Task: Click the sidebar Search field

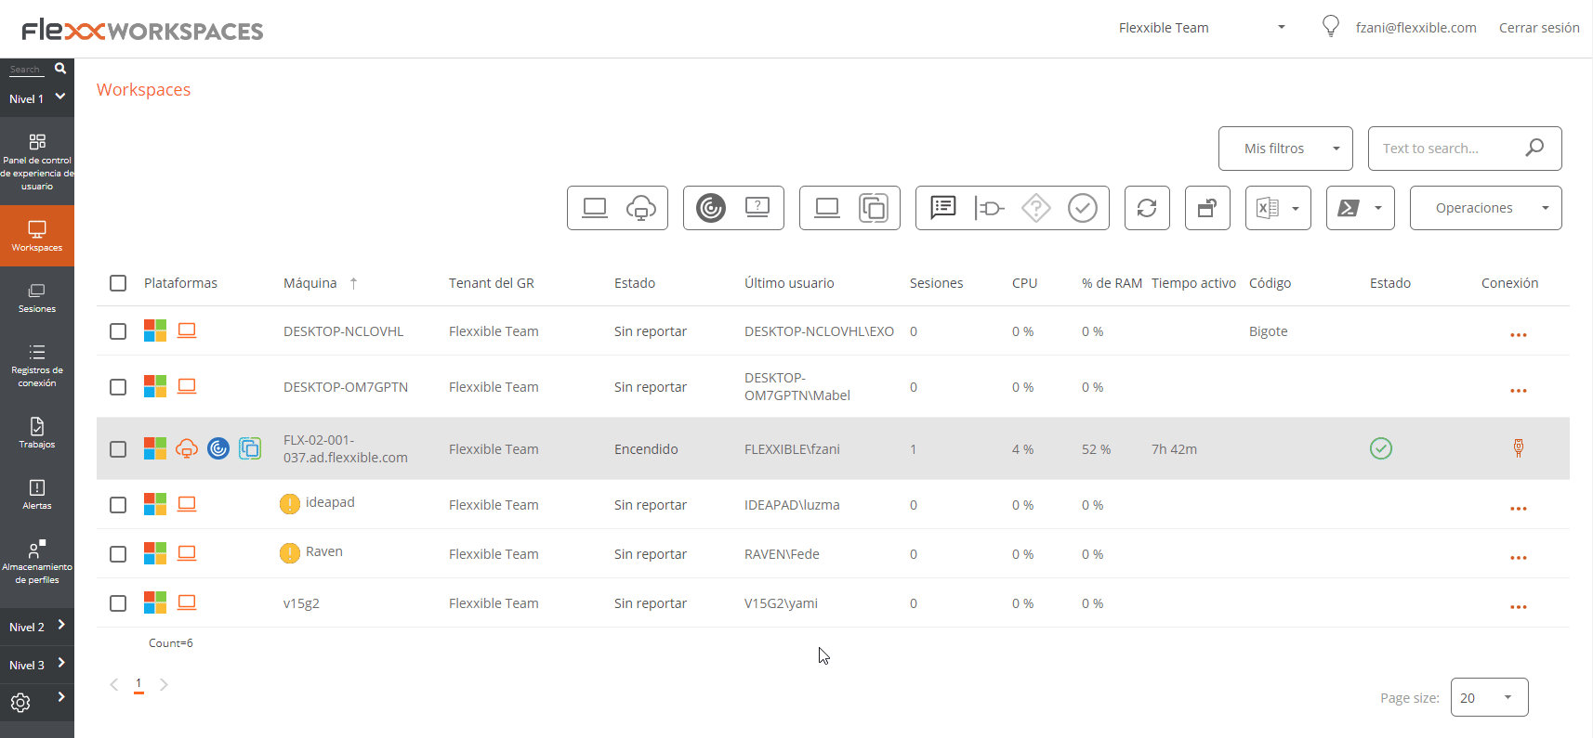Action: tap(26, 69)
